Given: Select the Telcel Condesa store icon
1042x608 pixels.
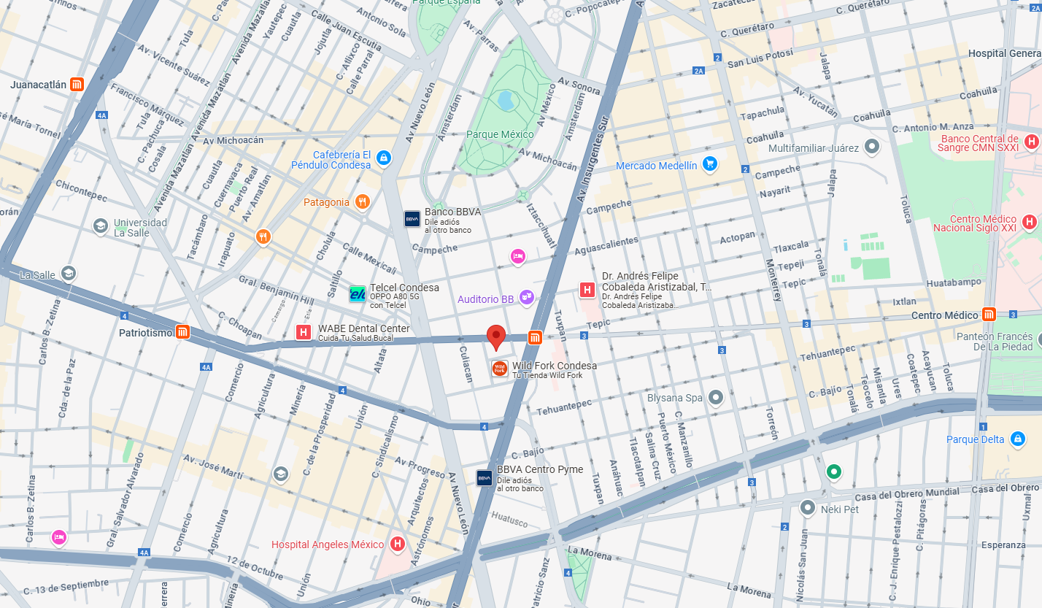Looking at the screenshot, I should [357, 294].
